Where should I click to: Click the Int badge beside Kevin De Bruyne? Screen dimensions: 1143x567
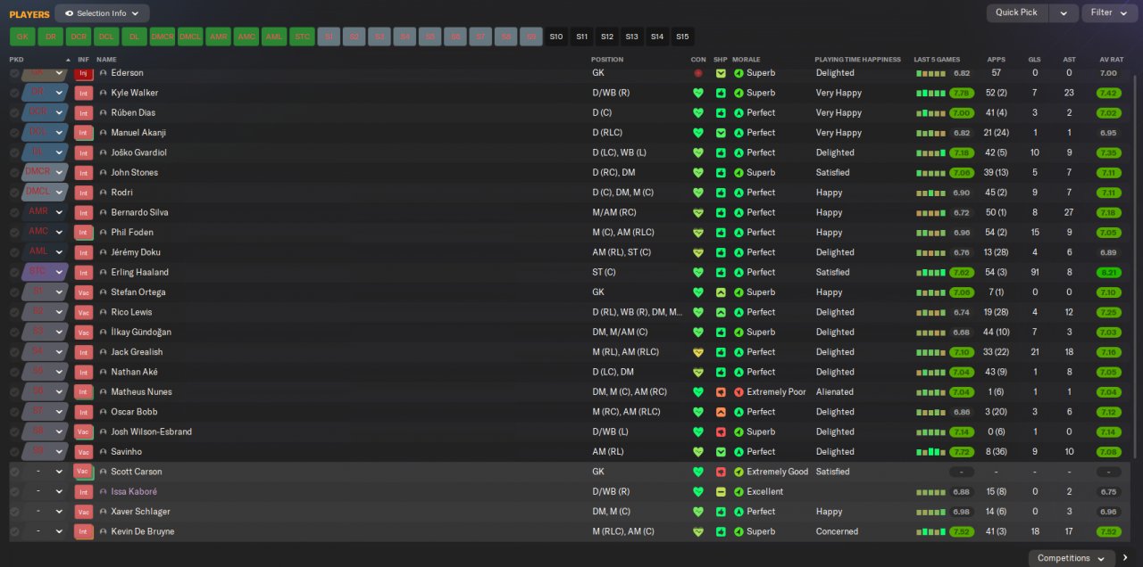84,531
